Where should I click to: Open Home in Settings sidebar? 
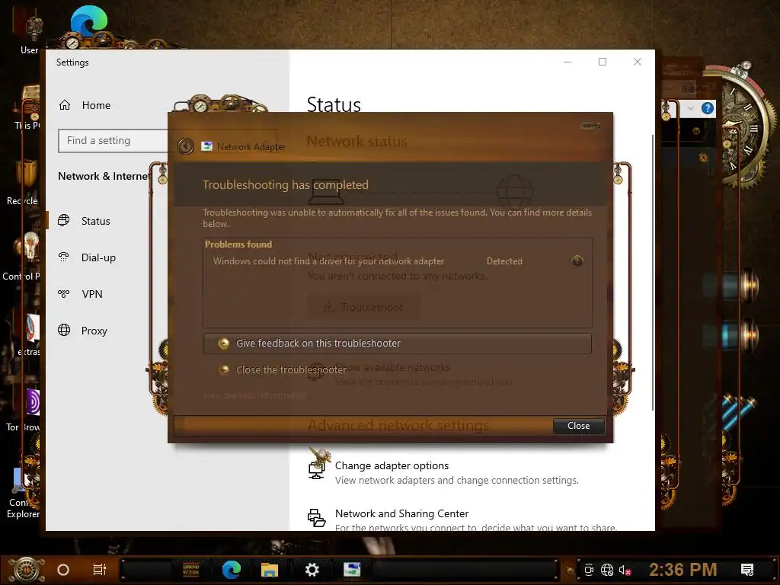pos(85,105)
